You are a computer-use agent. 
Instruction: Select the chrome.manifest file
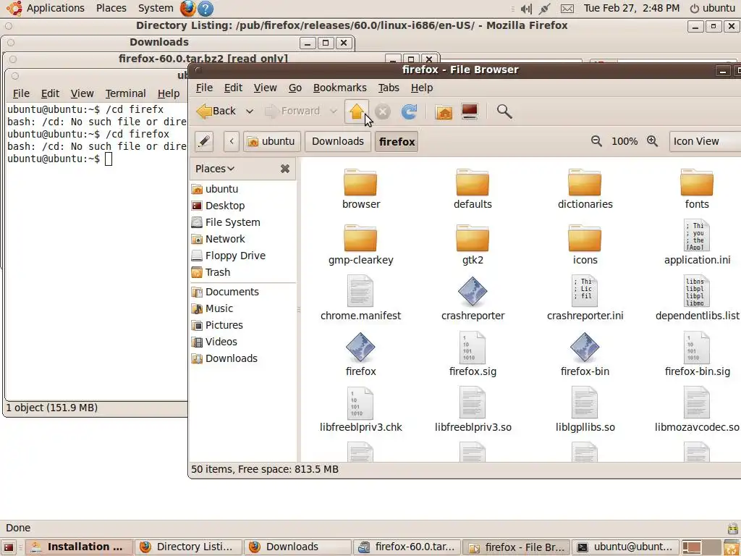point(360,298)
